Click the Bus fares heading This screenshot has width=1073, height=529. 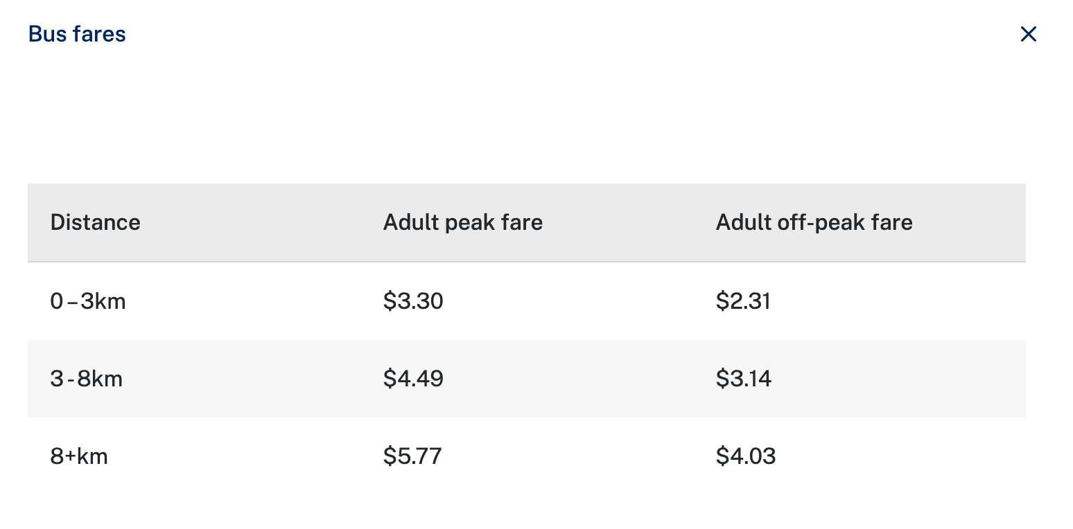tap(77, 34)
